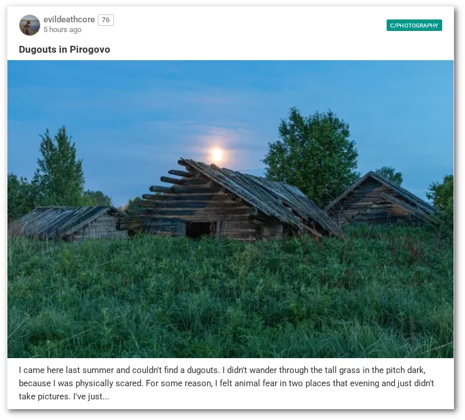This screenshot has height=420, width=465.
Task: Open evildeathcore's round profile avatar
Action: [30, 25]
